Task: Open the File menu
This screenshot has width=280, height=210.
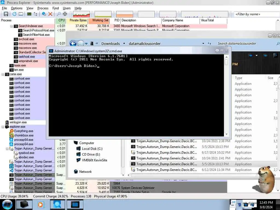Action: tap(4, 8)
